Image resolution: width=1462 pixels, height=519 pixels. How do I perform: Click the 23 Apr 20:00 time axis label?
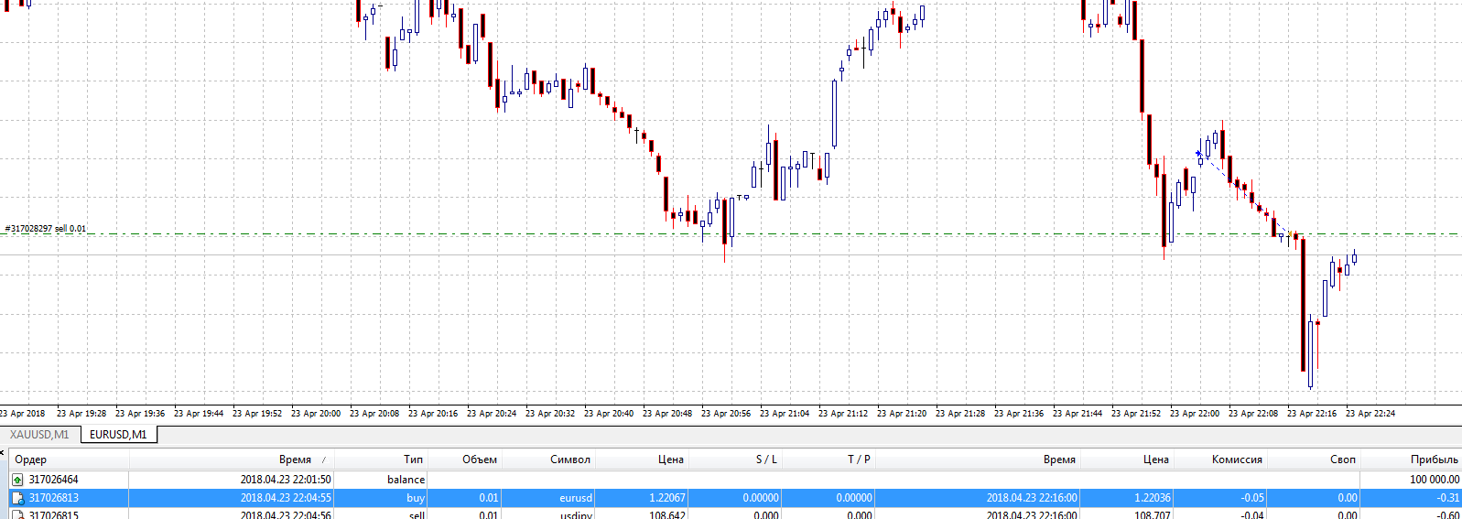(x=316, y=414)
